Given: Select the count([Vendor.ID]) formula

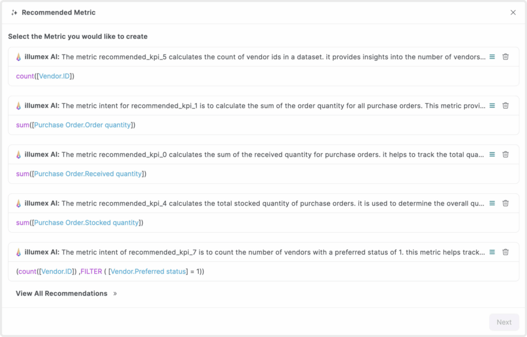Looking at the screenshot, I should (45, 76).
